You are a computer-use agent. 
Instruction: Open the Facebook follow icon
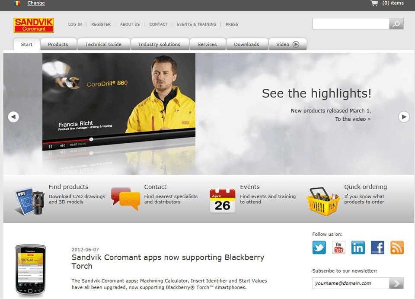(377, 248)
